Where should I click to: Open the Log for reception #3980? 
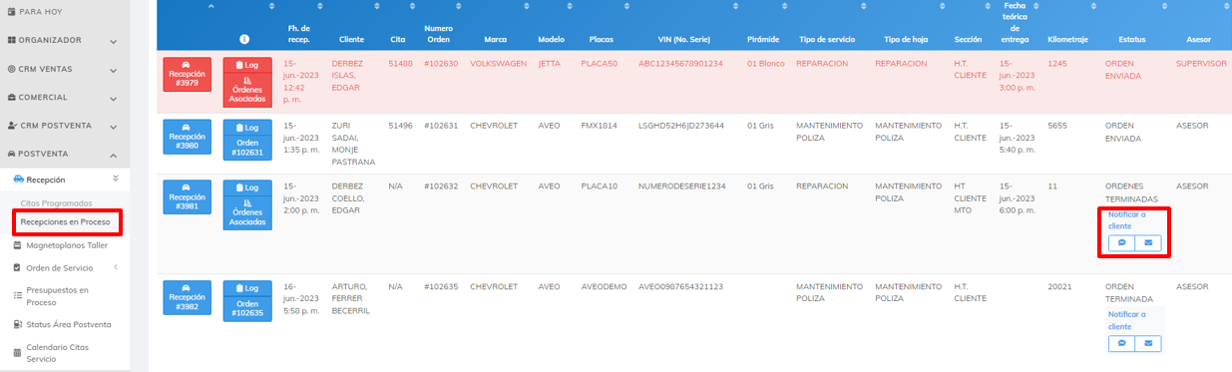247,128
